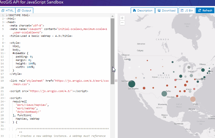Click the DOCTYPE line in editor
The image size is (215, 138).
click(x=18, y=15)
